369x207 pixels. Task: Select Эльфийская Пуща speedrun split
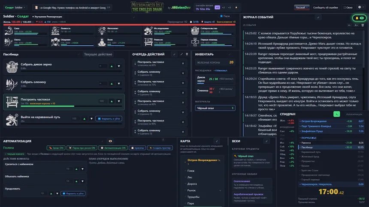(x=331, y=131)
